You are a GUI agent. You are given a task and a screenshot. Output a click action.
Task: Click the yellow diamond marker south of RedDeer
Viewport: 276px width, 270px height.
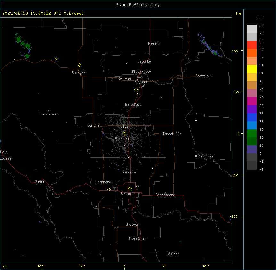tap(136, 90)
